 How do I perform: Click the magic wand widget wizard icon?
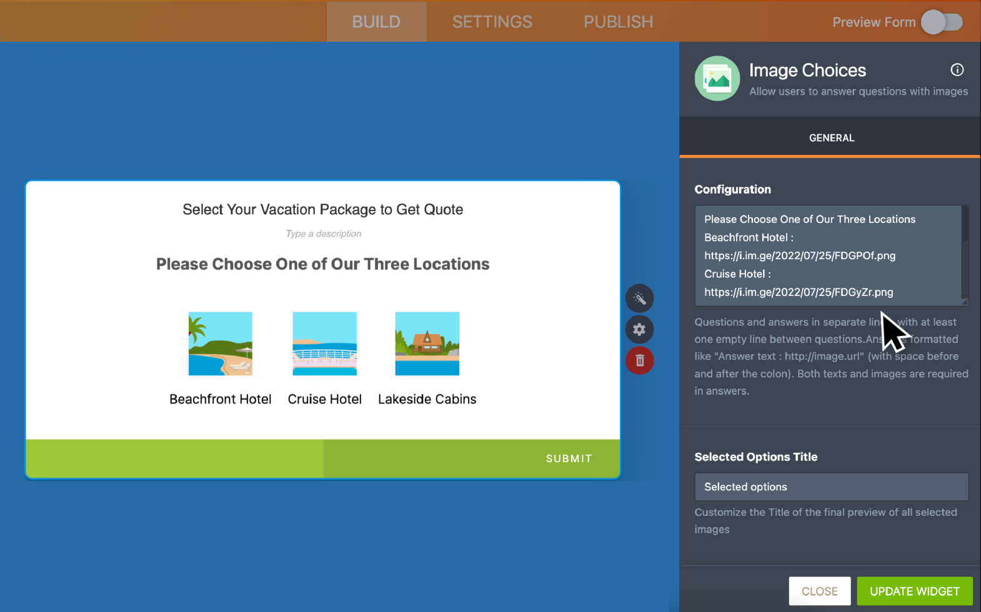click(x=639, y=299)
